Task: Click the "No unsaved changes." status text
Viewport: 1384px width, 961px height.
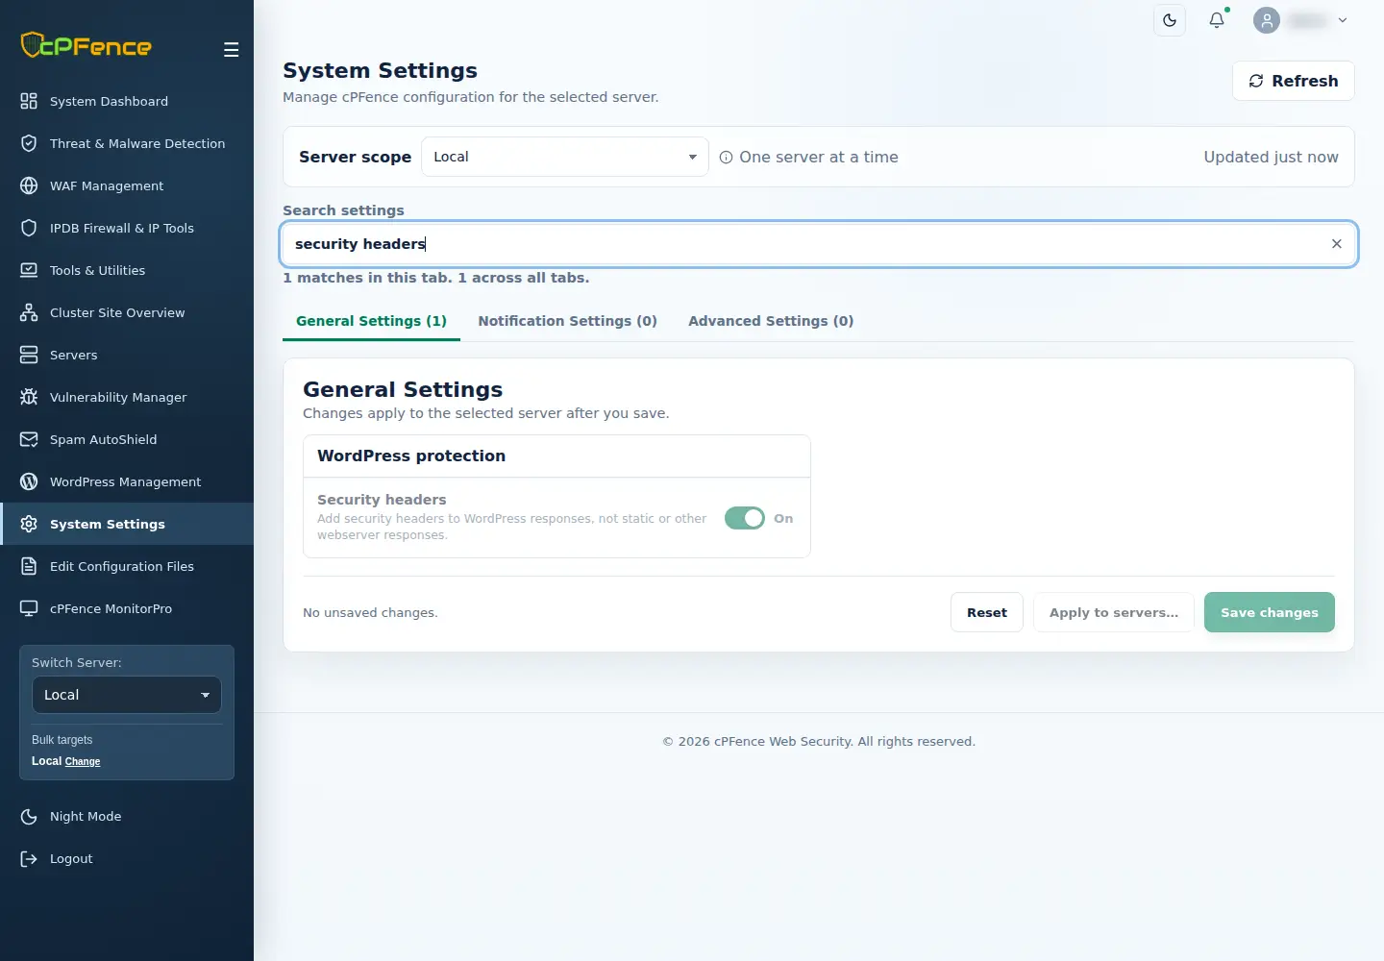Action: point(370,613)
